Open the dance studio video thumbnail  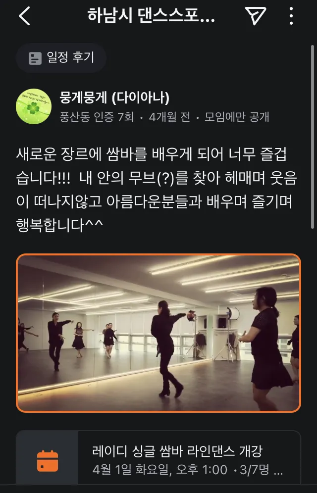tap(158, 333)
